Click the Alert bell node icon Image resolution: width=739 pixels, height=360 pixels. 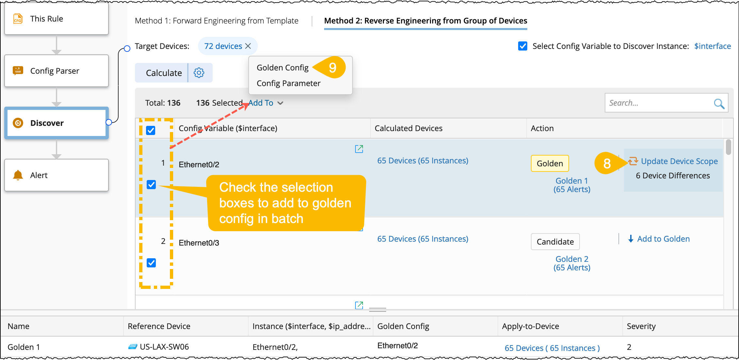[18, 175]
